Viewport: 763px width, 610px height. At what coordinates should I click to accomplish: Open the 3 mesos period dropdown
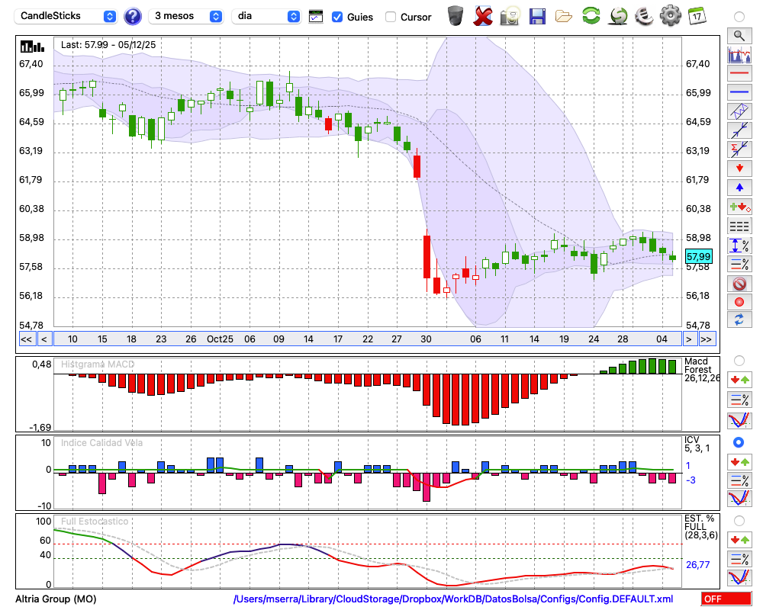coord(185,16)
